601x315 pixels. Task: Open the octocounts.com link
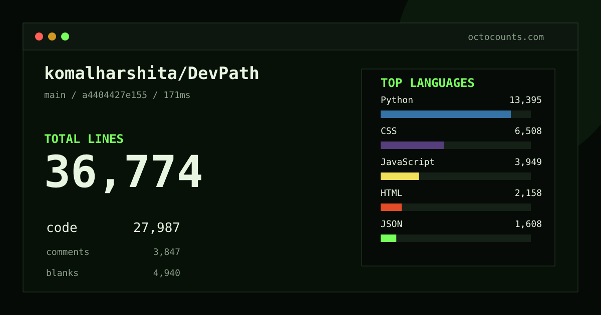tap(506, 37)
